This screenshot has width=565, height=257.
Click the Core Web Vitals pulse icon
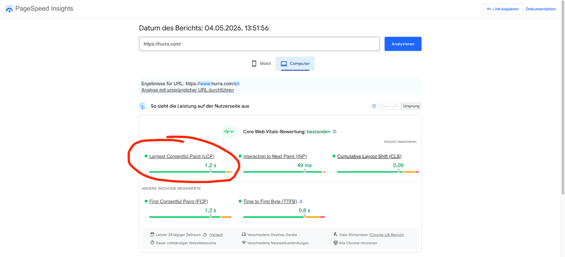pos(229,132)
